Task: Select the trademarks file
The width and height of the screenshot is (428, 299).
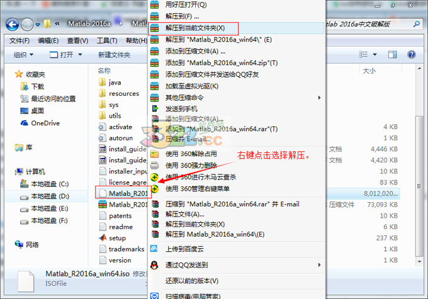Action: [x=121, y=249]
